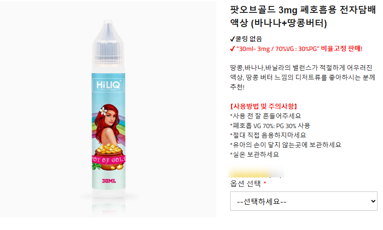Click the Pot of Gold banner label
The height and width of the screenshot is (230, 383).
[109, 160]
